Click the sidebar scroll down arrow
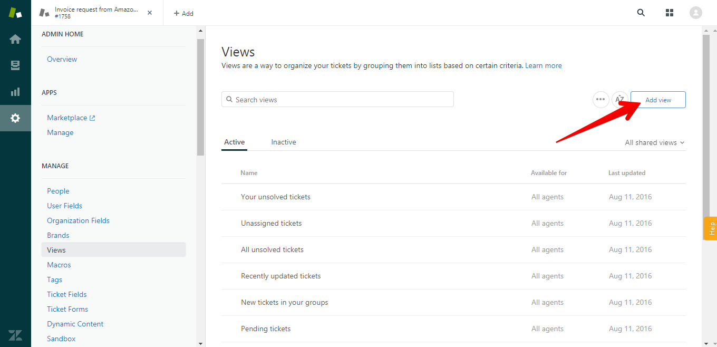The width and height of the screenshot is (717, 347). [200, 343]
